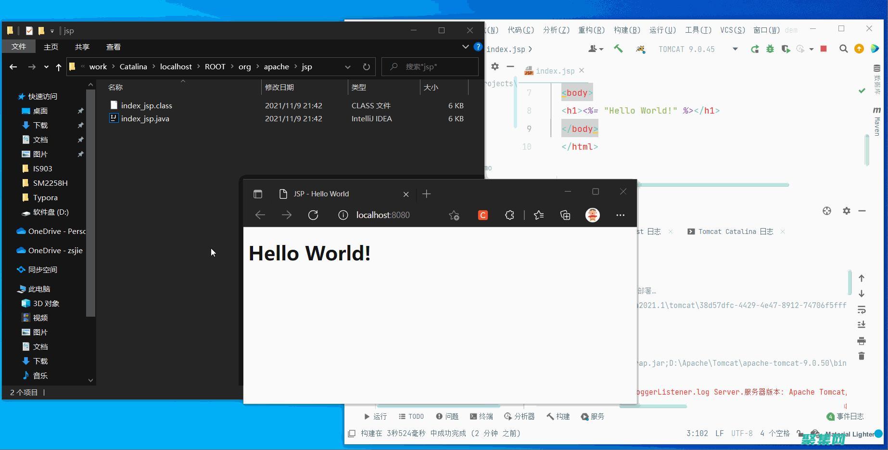Open the 分析器 profiler tool window
888x450 pixels.
point(520,416)
